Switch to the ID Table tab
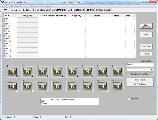Viewport: 158px width, 120px height. (27, 10)
